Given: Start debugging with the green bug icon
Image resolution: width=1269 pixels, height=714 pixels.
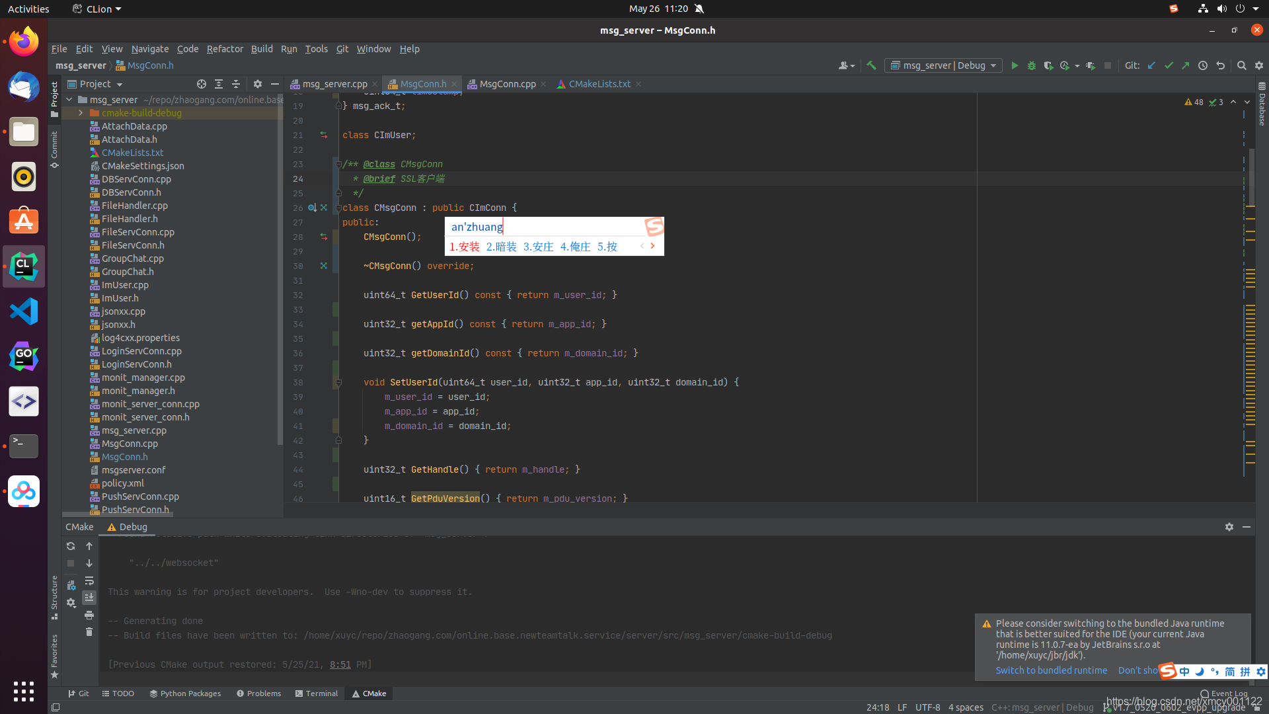Looking at the screenshot, I should 1031,65.
